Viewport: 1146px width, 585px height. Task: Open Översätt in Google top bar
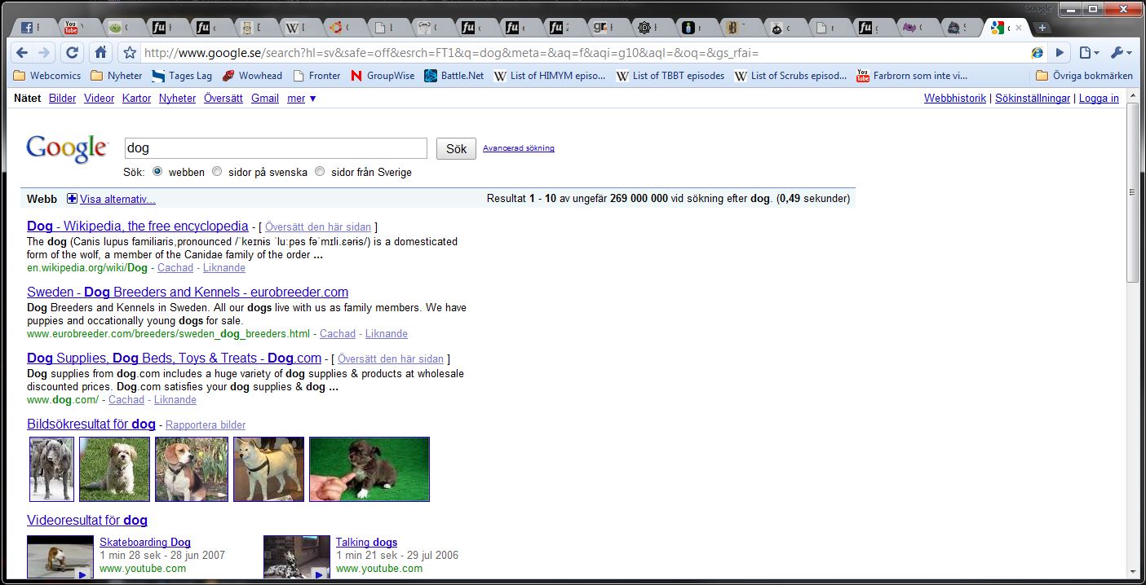pyautogui.click(x=223, y=99)
